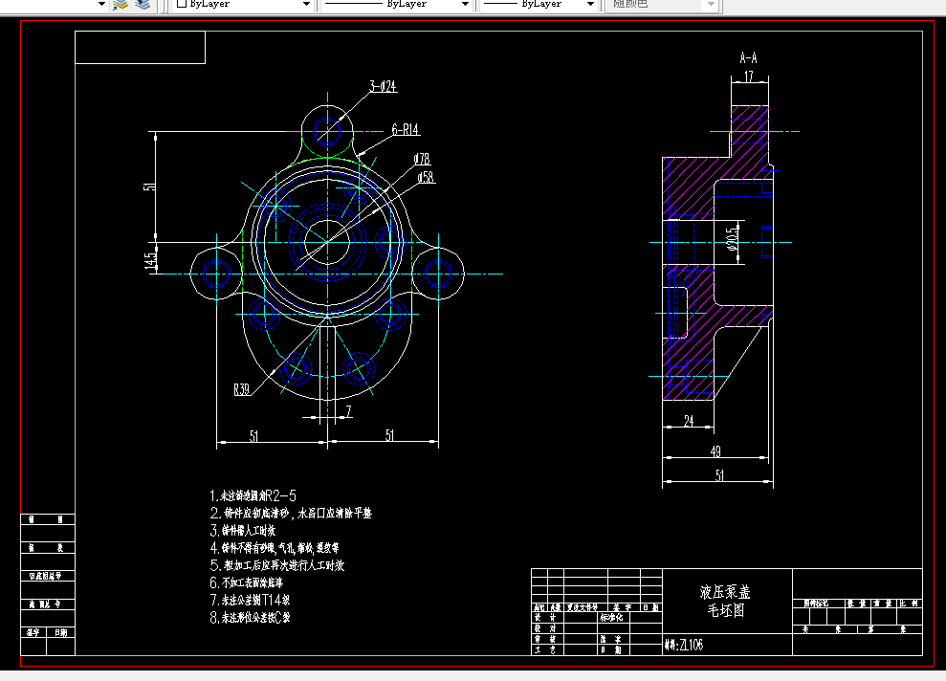Select technical note 8 about C-grade tolerance

point(250,618)
